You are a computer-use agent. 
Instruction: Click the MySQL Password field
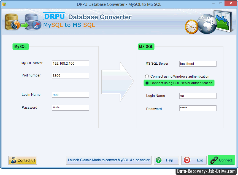(x=70, y=108)
